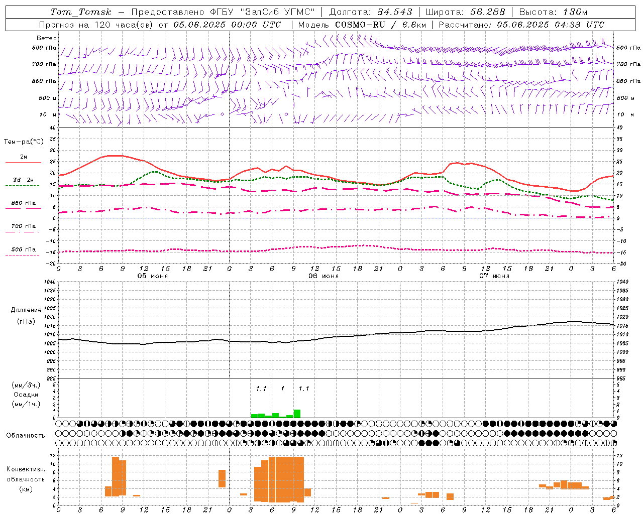Screen dimensions: 643x514
Task: Click the (мм/3ч.) precipitation unit label
Action: pos(26,385)
